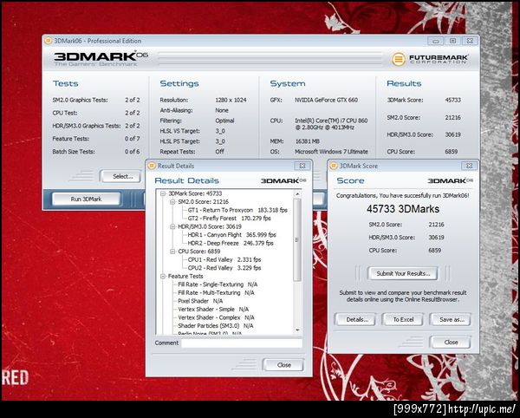Click Result Details scrollbar down arrow
520x418 pixels.
click(297, 330)
